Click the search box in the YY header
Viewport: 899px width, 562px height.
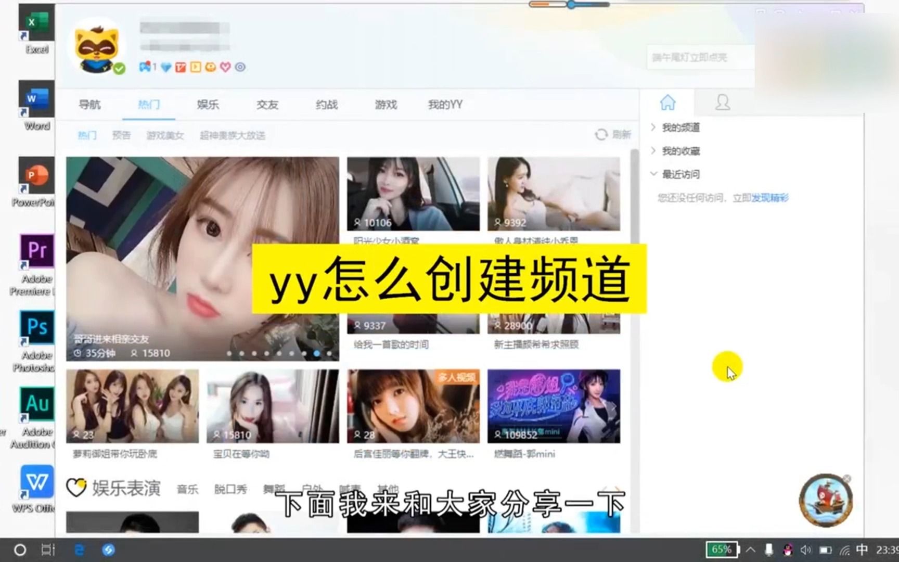700,57
